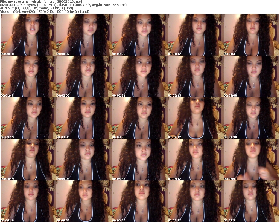Viewport: 280px width, 222px height.
Task: Open the frame at 00:01:48
Action: pyautogui.click(x=28, y=76)
